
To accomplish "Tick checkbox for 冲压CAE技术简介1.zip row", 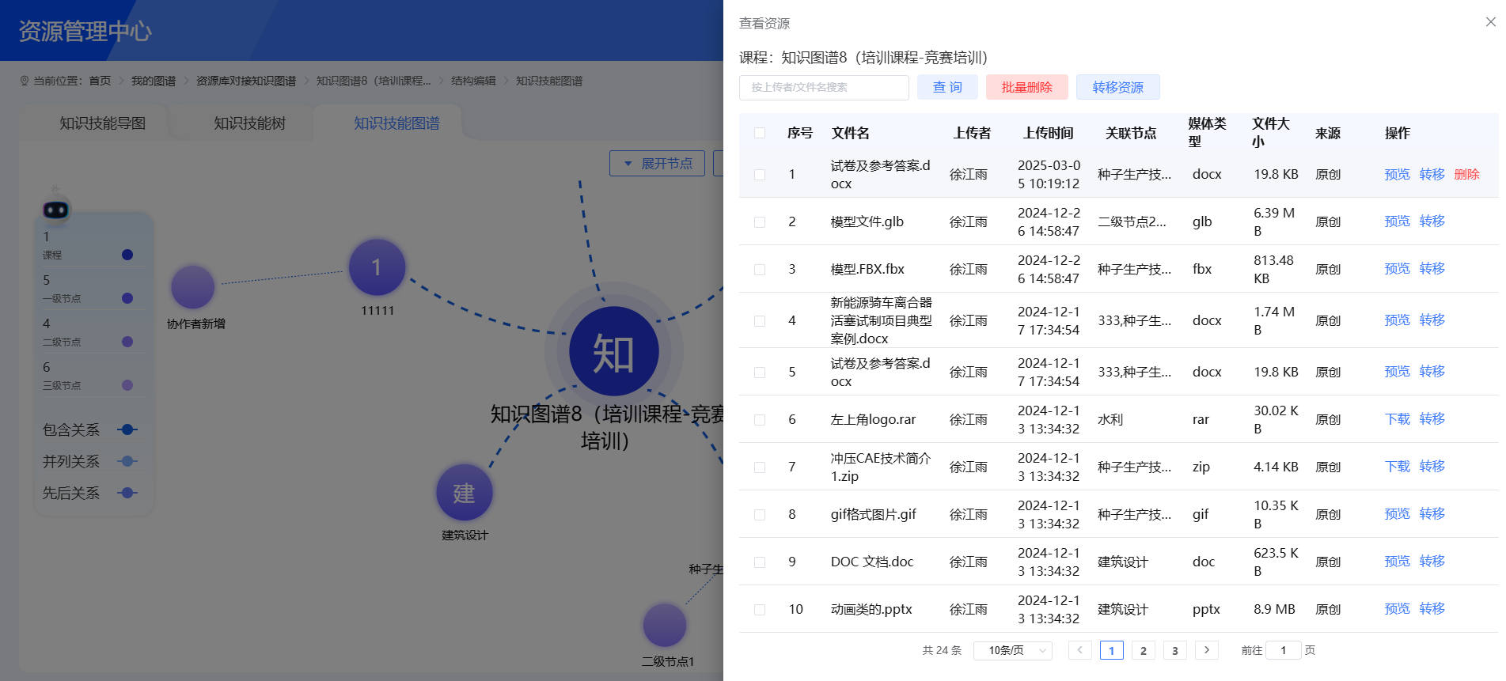I will coord(760,467).
